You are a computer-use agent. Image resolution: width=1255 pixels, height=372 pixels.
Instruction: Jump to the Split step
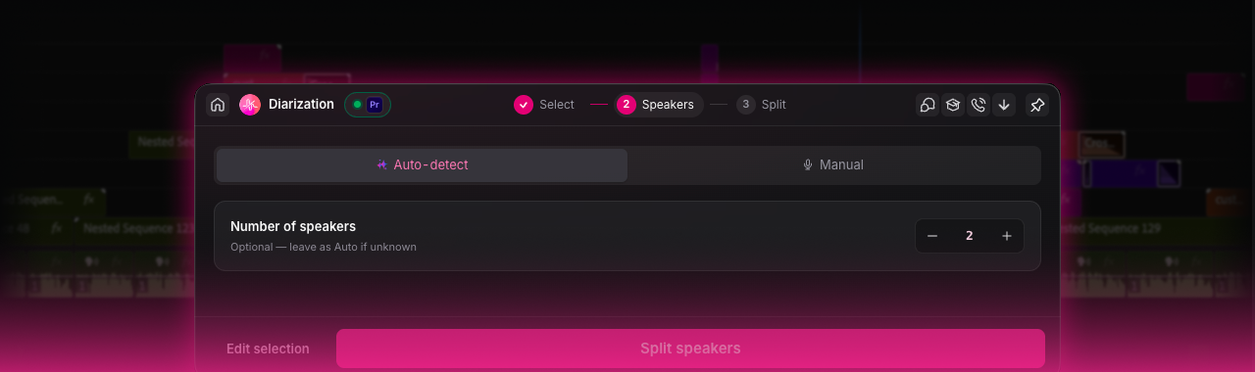click(762, 105)
